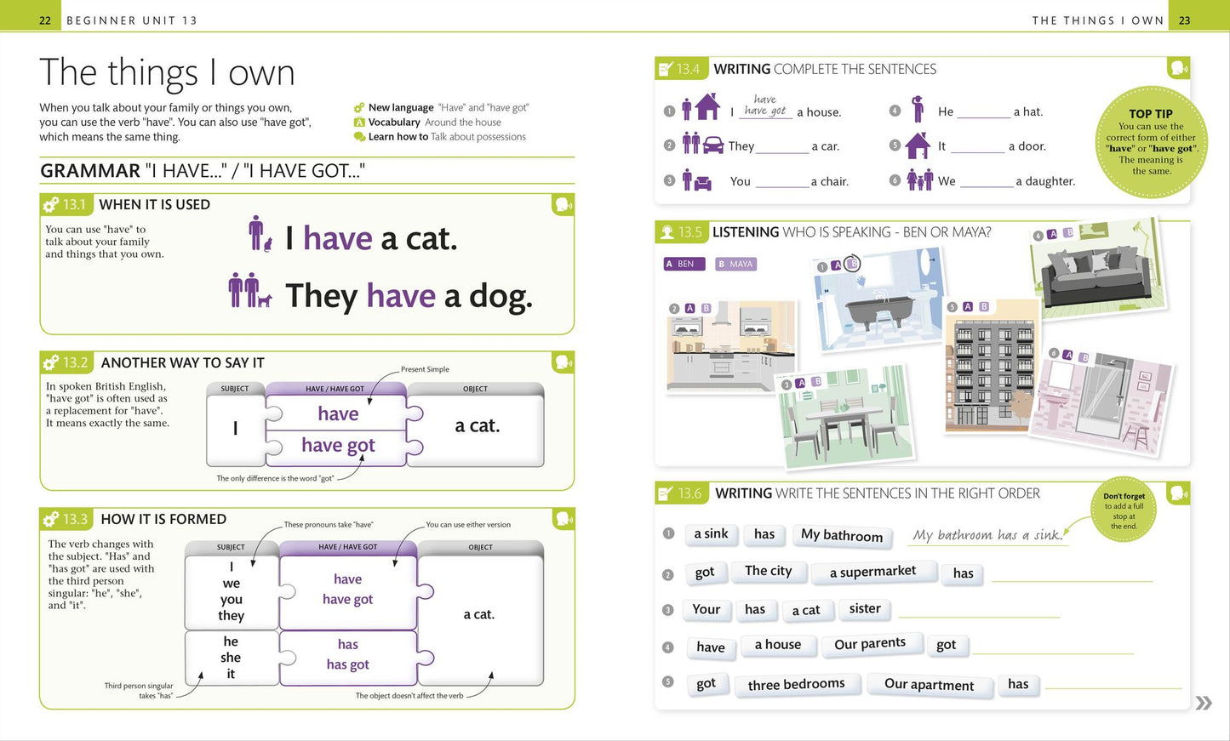Choose B for dining table picture 3

816,382
